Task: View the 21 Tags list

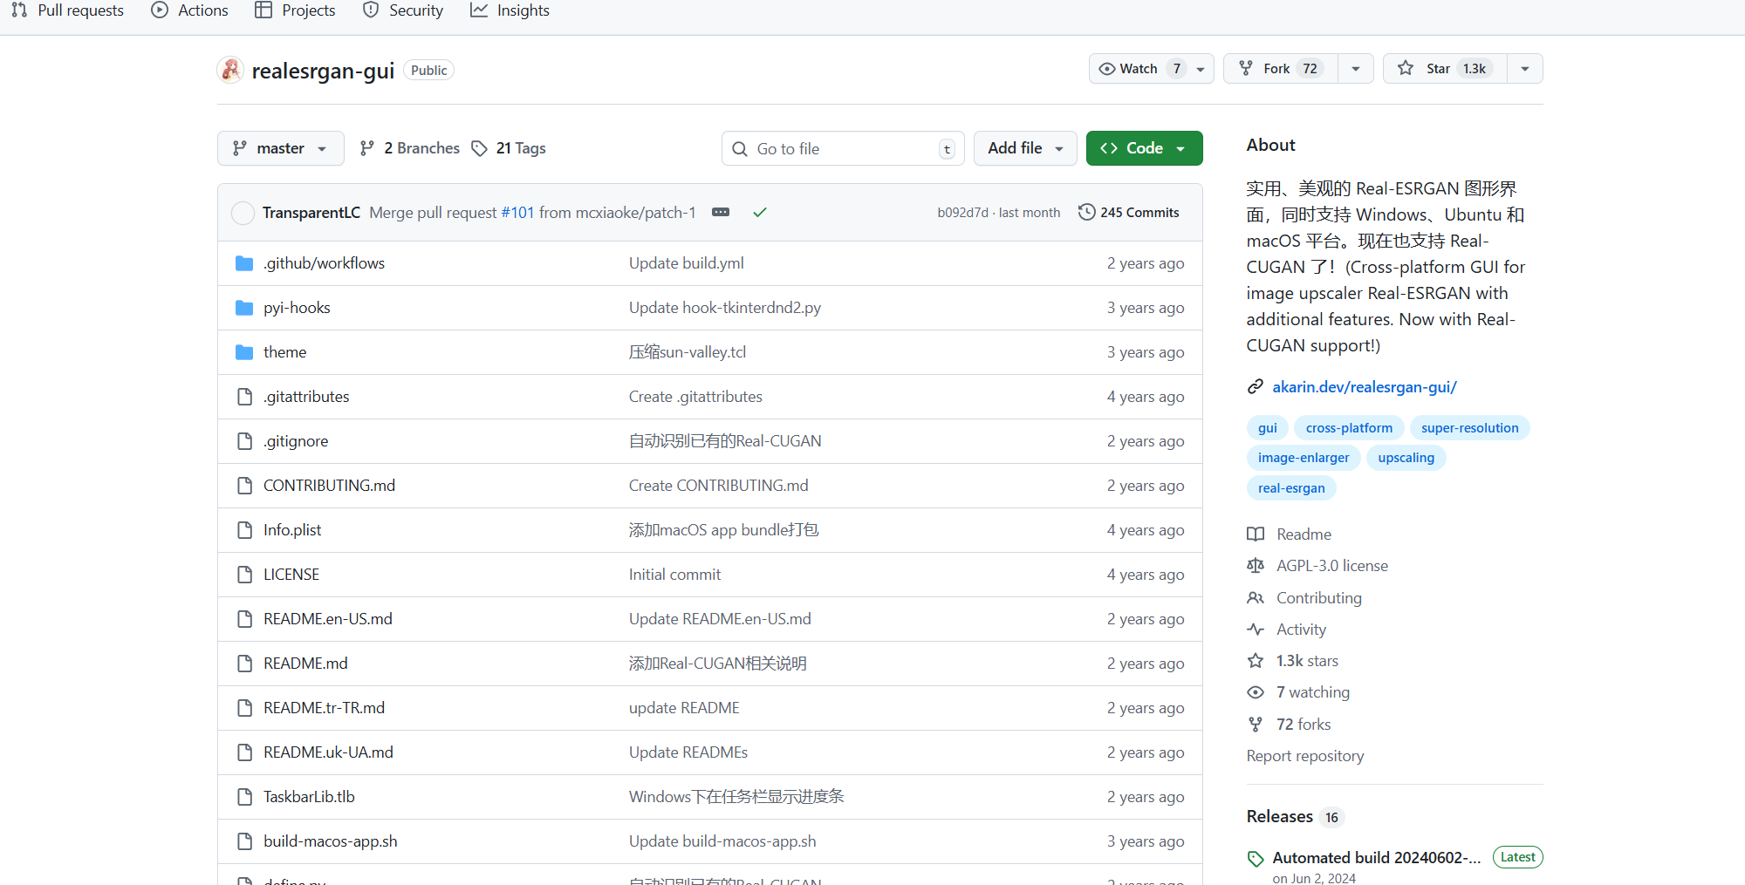Action: click(509, 148)
